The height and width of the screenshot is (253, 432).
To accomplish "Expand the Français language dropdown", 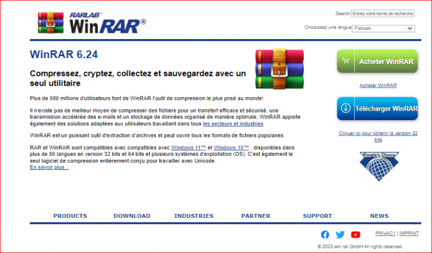I will 383,28.
